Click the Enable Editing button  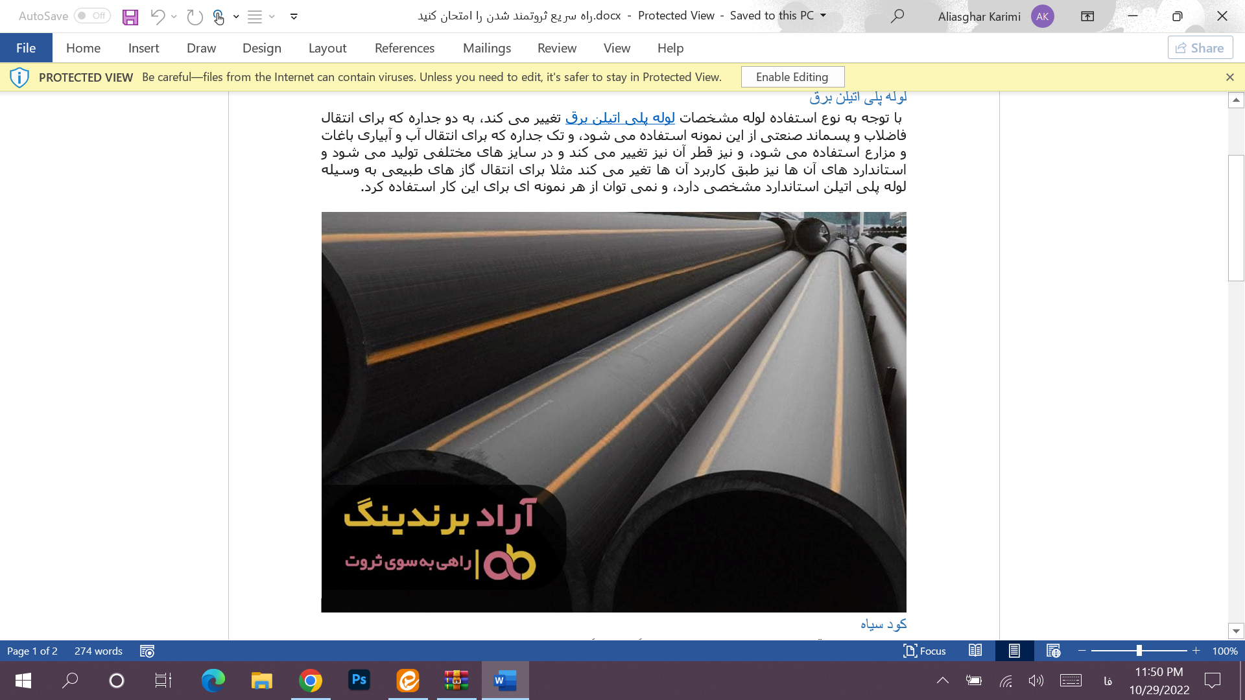(x=792, y=76)
